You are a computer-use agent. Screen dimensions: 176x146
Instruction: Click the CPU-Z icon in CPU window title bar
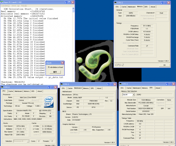(x=2, y=87)
